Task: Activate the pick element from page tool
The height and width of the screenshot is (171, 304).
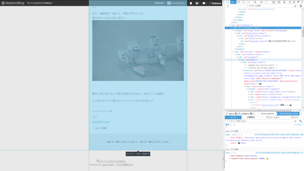Action: [227, 2]
